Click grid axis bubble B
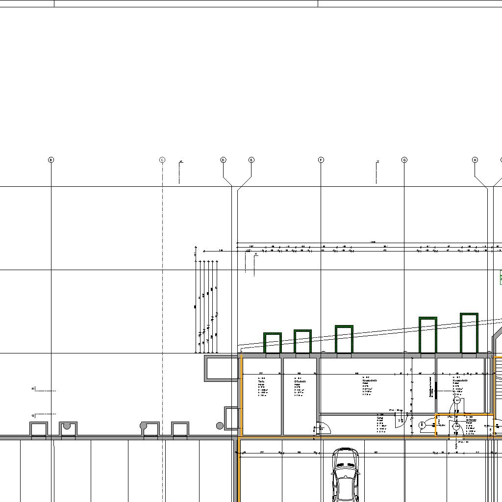This screenshot has width=502, height=502. pyautogui.click(x=51, y=160)
